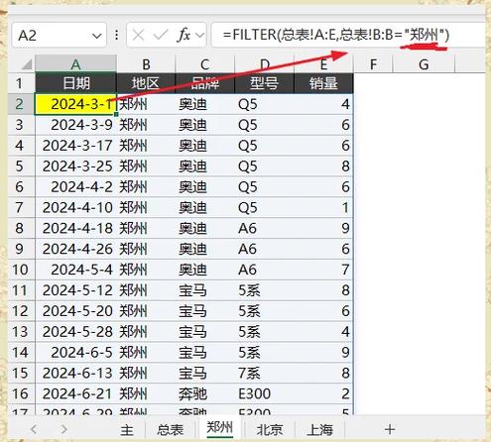The image size is (491, 442).
Task: Open the Insert Function fx button
Action: [x=184, y=35]
